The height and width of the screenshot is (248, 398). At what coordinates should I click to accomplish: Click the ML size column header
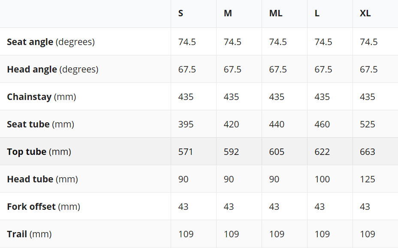(x=276, y=13)
